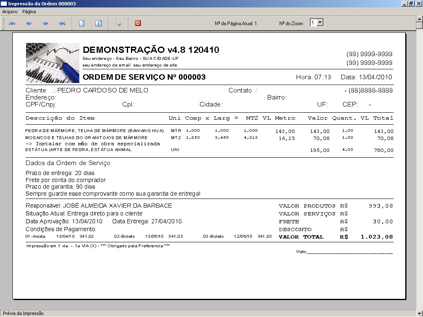Exit the preview using the red stop icon
The height and width of the screenshot is (317, 423).
138,23
